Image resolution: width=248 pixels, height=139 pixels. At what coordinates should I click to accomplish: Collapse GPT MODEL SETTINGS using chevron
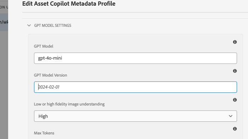(x=29, y=25)
